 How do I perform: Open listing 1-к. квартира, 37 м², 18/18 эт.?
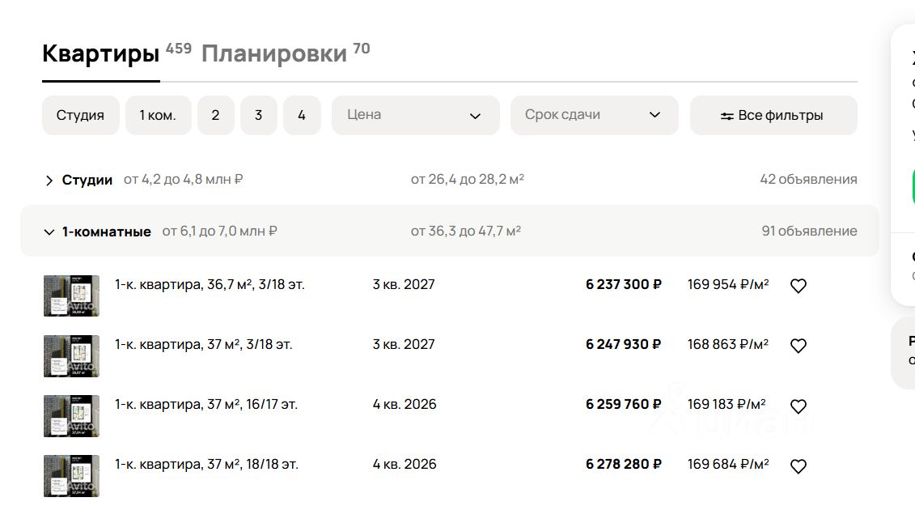[206, 465]
